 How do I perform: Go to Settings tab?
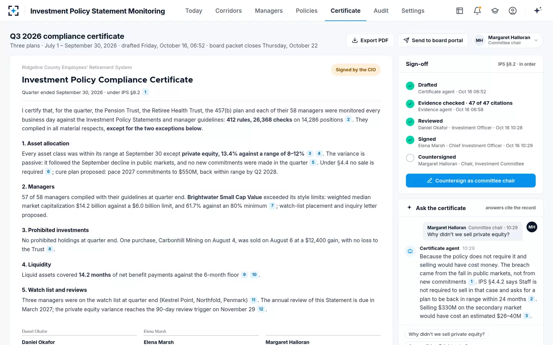tap(413, 11)
